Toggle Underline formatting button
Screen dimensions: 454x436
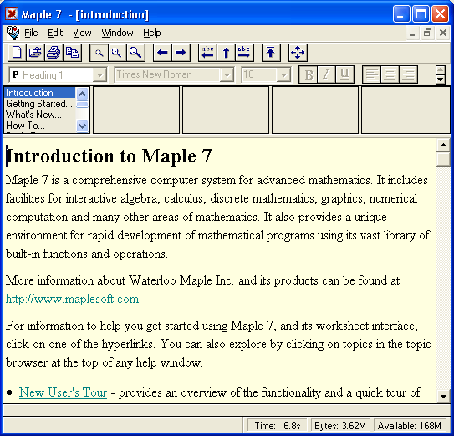pyautogui.click(x=344, y=74)
